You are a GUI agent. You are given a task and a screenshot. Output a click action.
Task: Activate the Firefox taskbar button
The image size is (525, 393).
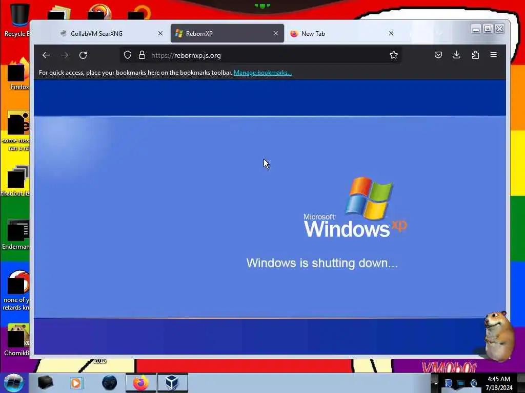coord(141,383)
